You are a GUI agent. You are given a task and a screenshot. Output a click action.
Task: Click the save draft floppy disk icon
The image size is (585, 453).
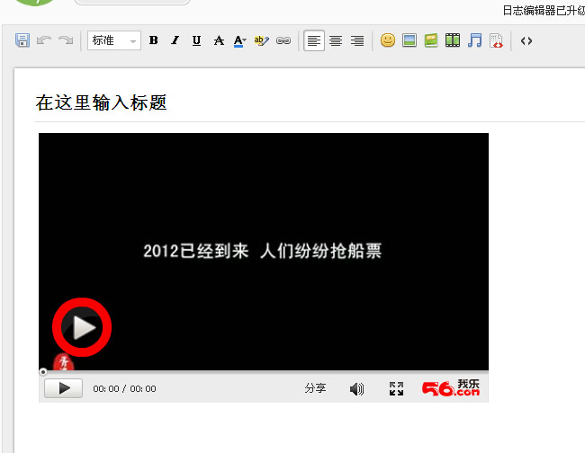(x=22, y=40)
